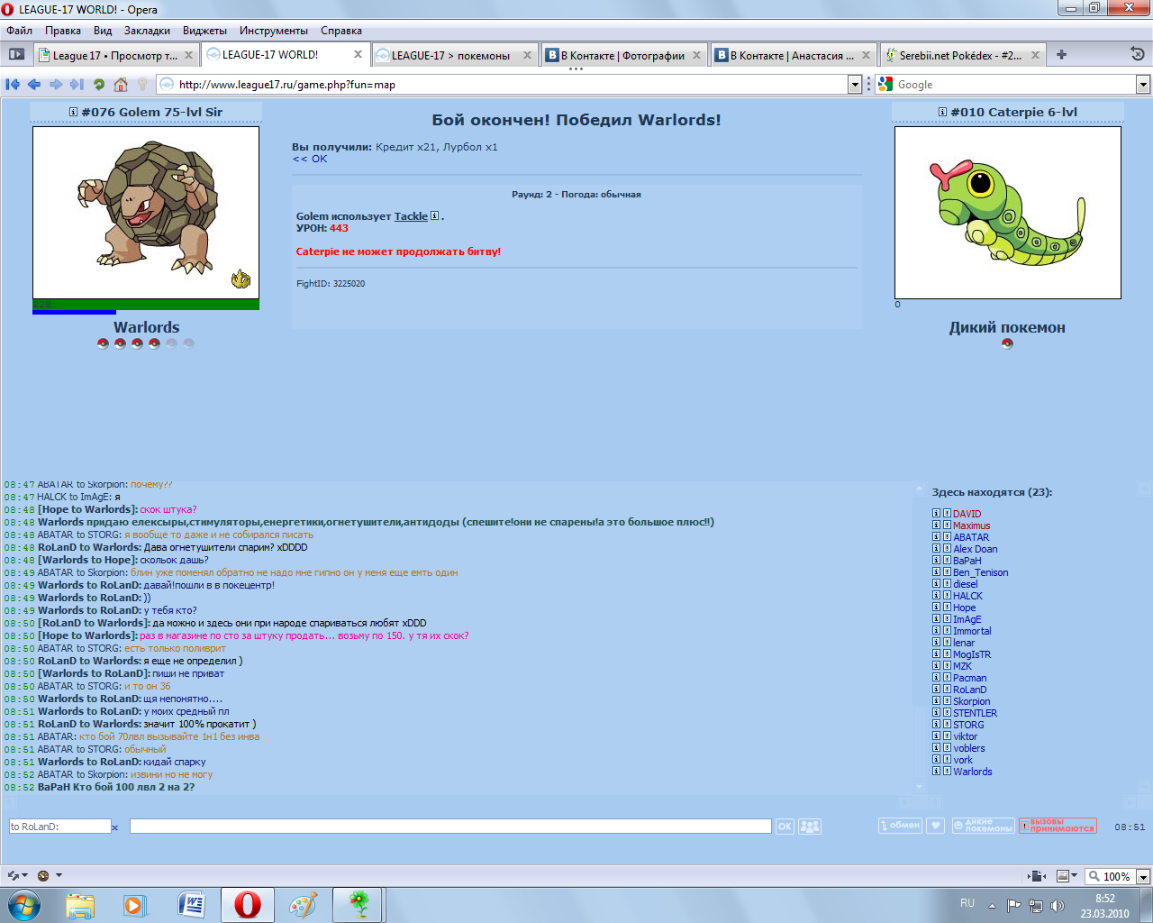Image resolution: width=1153 pixels, height=923 pixels.
Task: Click the Hope username in player list
Action: tap(965, 608)
